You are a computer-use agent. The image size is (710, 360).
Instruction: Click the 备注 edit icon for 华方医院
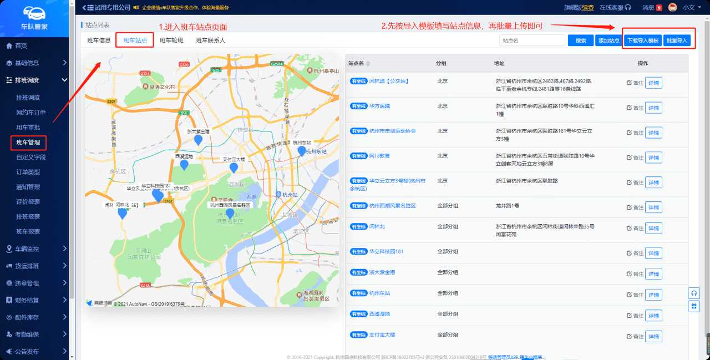(629, 108)
